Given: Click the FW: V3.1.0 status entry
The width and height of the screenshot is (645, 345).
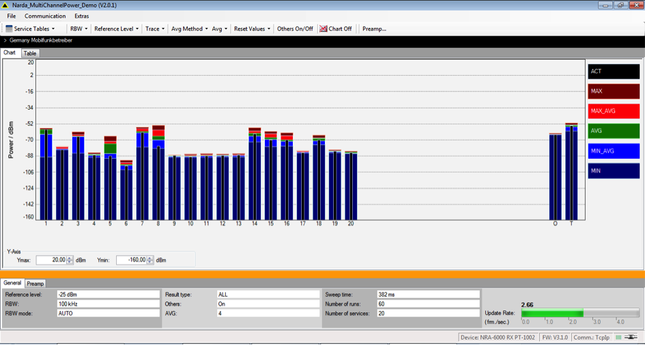Looking at the screenshot, I should coord(555,337).
